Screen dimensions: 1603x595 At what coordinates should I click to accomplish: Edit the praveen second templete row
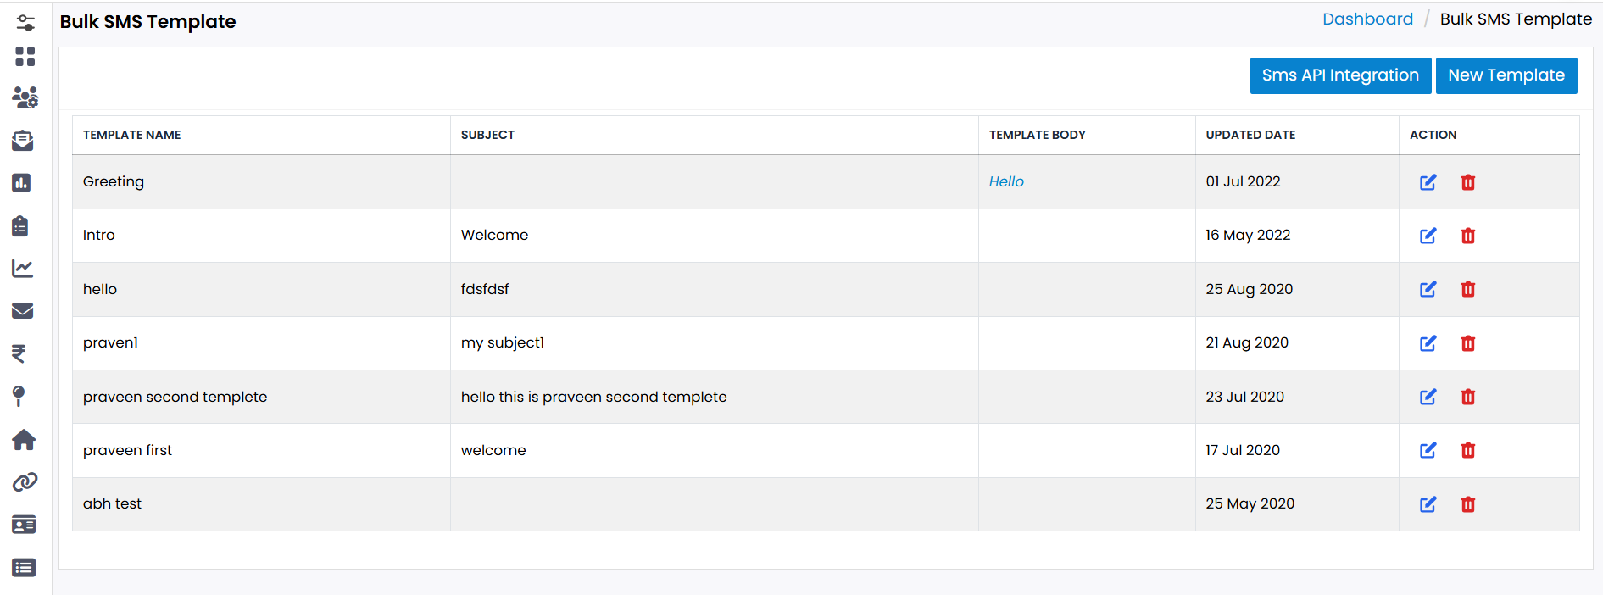[1428, 397]
